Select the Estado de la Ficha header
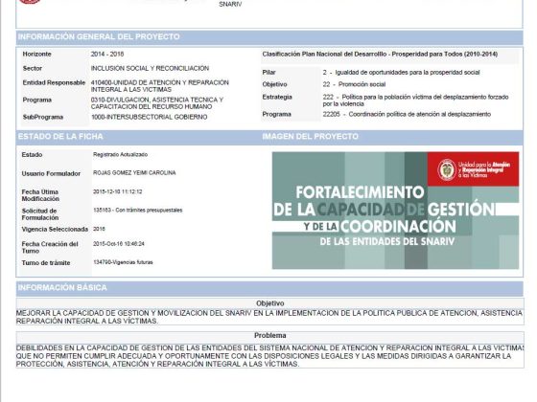 click(x=60, y=136)
